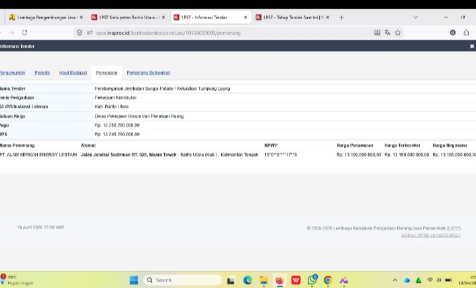Open the Firefox icon in the taskbar

tap(279, 280)
